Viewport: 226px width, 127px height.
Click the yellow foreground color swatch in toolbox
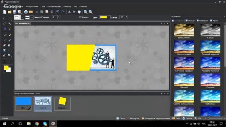pyautogui.click(x=6, y=68)
